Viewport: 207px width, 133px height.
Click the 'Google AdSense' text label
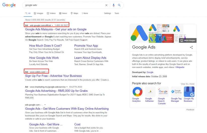pyautogui.click(x=149, y=100)
